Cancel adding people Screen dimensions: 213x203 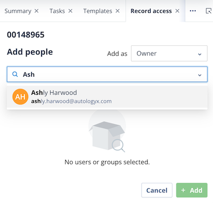[x=157, y=190]
